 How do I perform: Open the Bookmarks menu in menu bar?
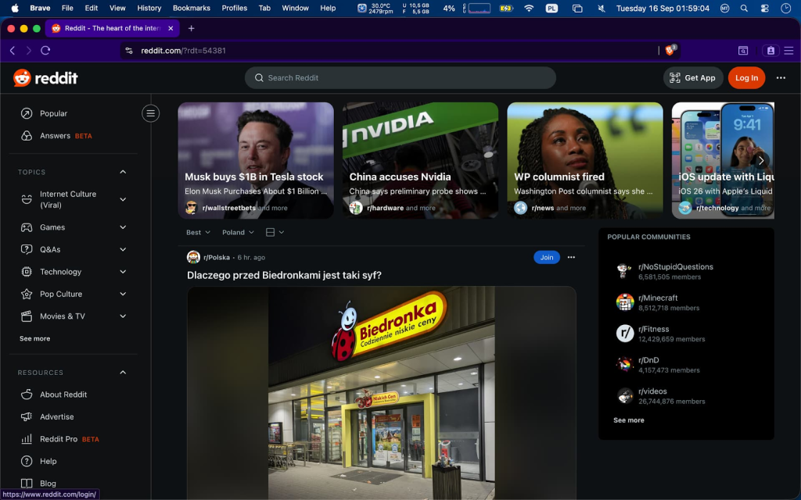[x=191, y=8]
